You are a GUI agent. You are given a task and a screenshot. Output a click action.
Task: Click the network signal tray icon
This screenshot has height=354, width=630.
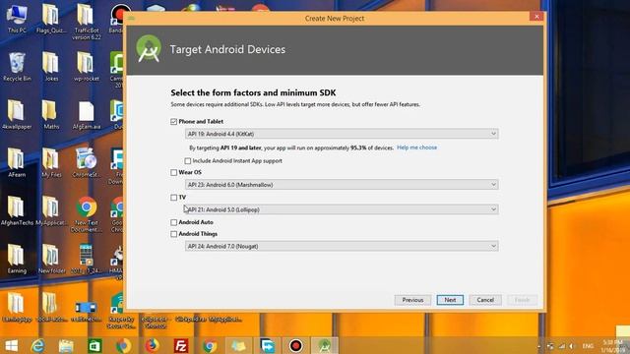562,346
